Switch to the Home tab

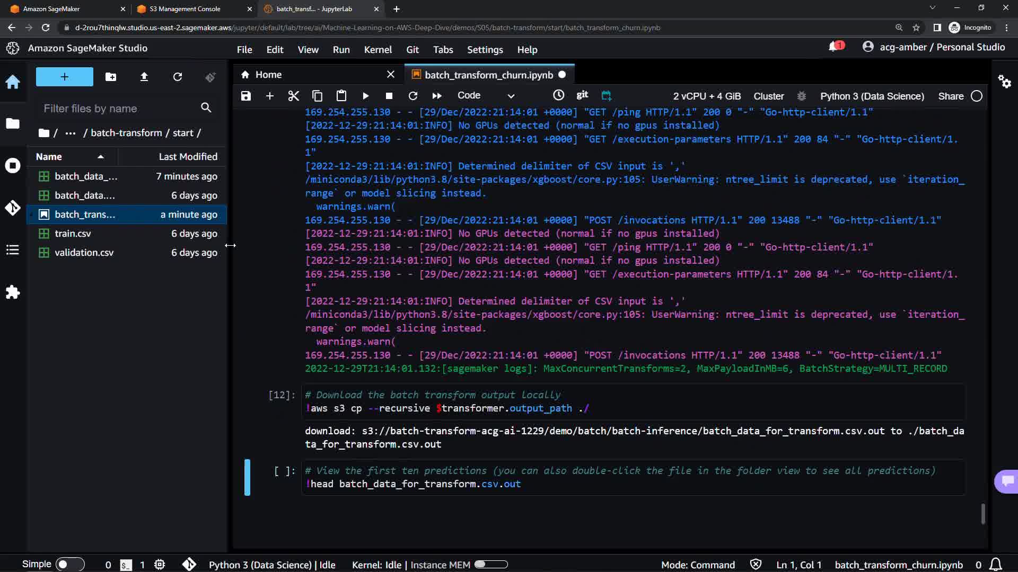point(268,75)
